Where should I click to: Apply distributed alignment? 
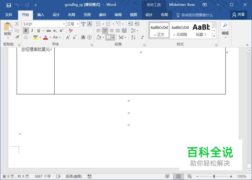coord(124,31)
